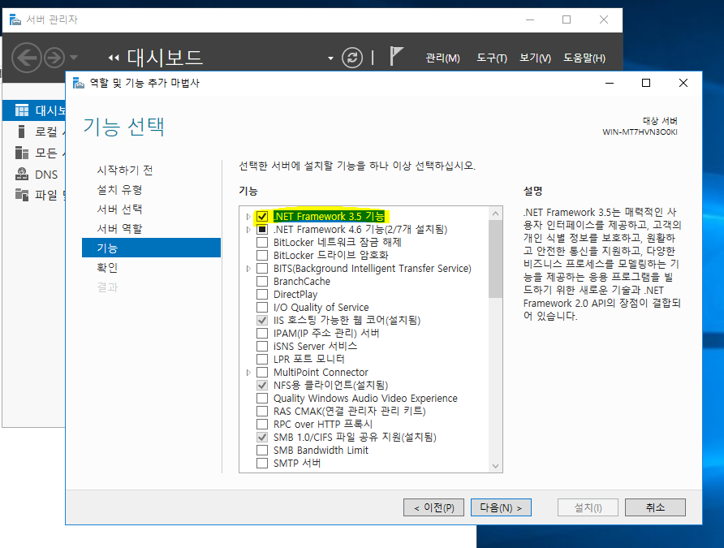724x548 pixels.
Task: Maximize the wizard window
Action: tap(646, 83)
